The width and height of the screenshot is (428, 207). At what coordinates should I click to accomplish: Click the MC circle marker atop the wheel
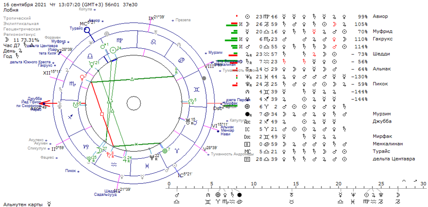coord(87,30)
